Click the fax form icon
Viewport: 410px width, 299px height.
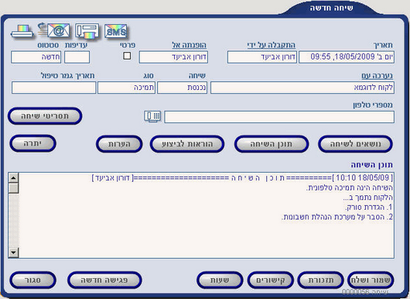(x=87, y=31)
